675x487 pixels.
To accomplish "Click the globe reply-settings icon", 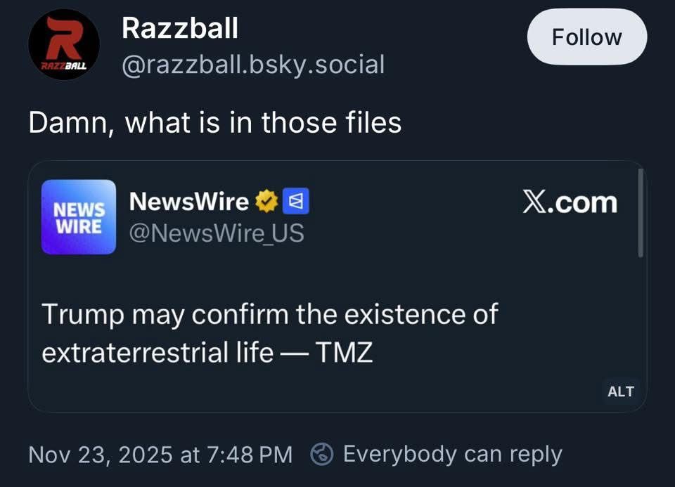I will coord(322,455).
